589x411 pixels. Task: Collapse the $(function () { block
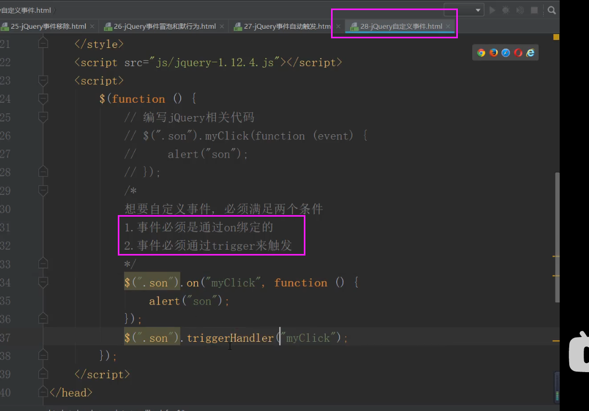[x=43, y=98]
